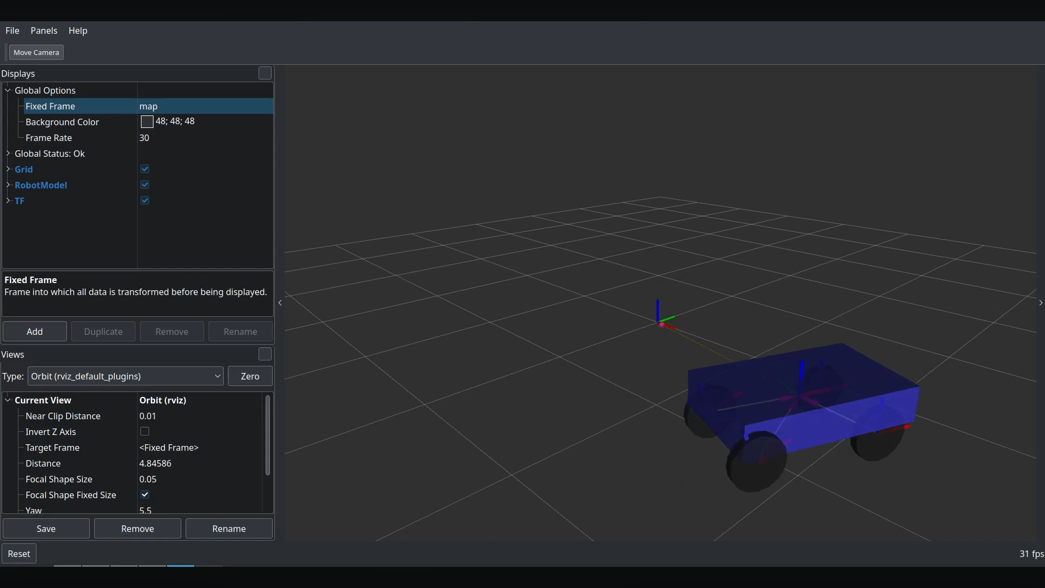Viewport: 1045px width, 588px height.
Task: Click the Views panel float icon
Action: (x=265, y=354)
